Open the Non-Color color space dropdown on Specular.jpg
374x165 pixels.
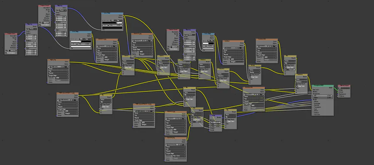click(x=179, y=156)
